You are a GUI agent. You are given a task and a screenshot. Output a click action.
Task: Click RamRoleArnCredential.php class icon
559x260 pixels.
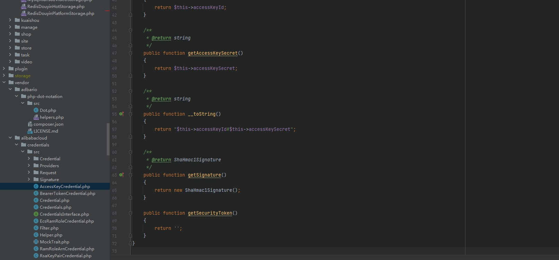[36, 249]
